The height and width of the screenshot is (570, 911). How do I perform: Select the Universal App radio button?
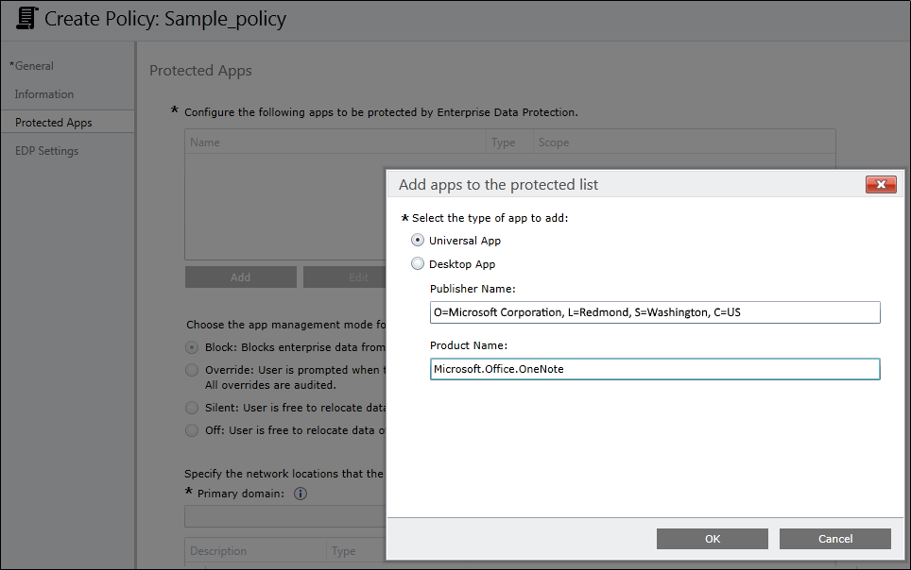[x=419, y=241]
